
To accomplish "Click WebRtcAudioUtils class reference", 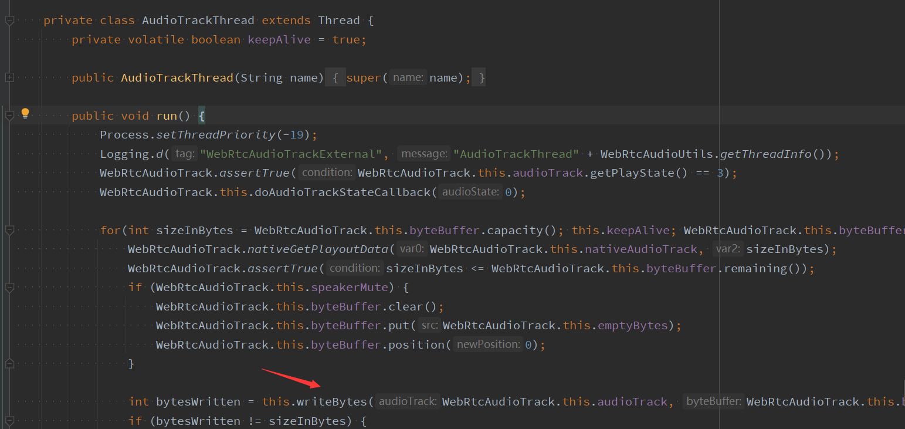I will click(x=656, y=154).
